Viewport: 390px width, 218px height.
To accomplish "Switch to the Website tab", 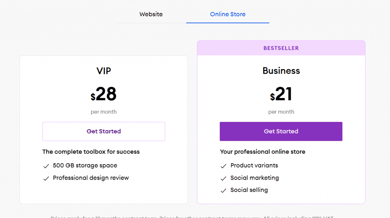I will pos(151,14).
